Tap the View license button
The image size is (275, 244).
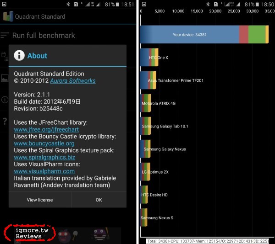point(40,200)
